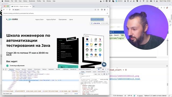This screenshot has height=97, width=172.
Task: Open the Курсы Java+ nav link
Action: [40, 19]
